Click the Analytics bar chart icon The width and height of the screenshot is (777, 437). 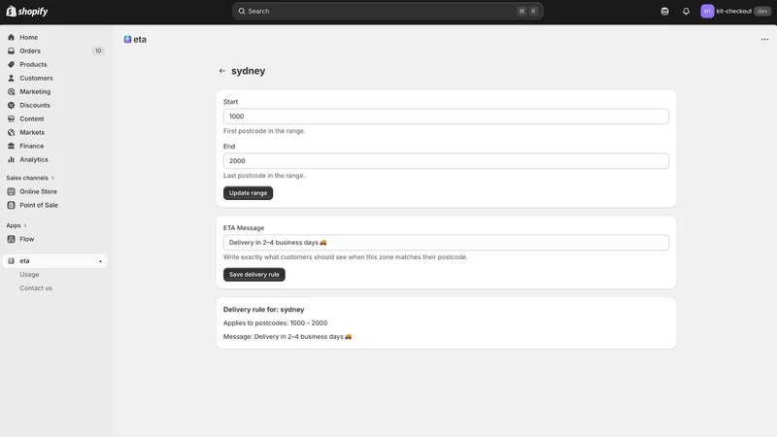coord(11,159)
